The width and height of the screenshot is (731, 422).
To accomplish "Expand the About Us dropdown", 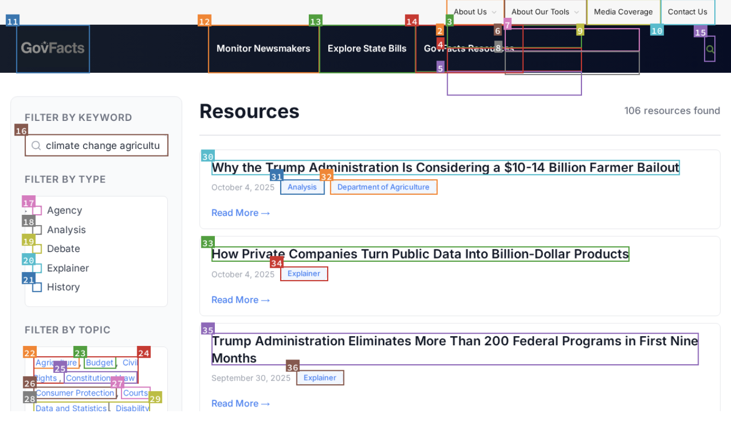I will pyautogui.click(x=473, y=11).
